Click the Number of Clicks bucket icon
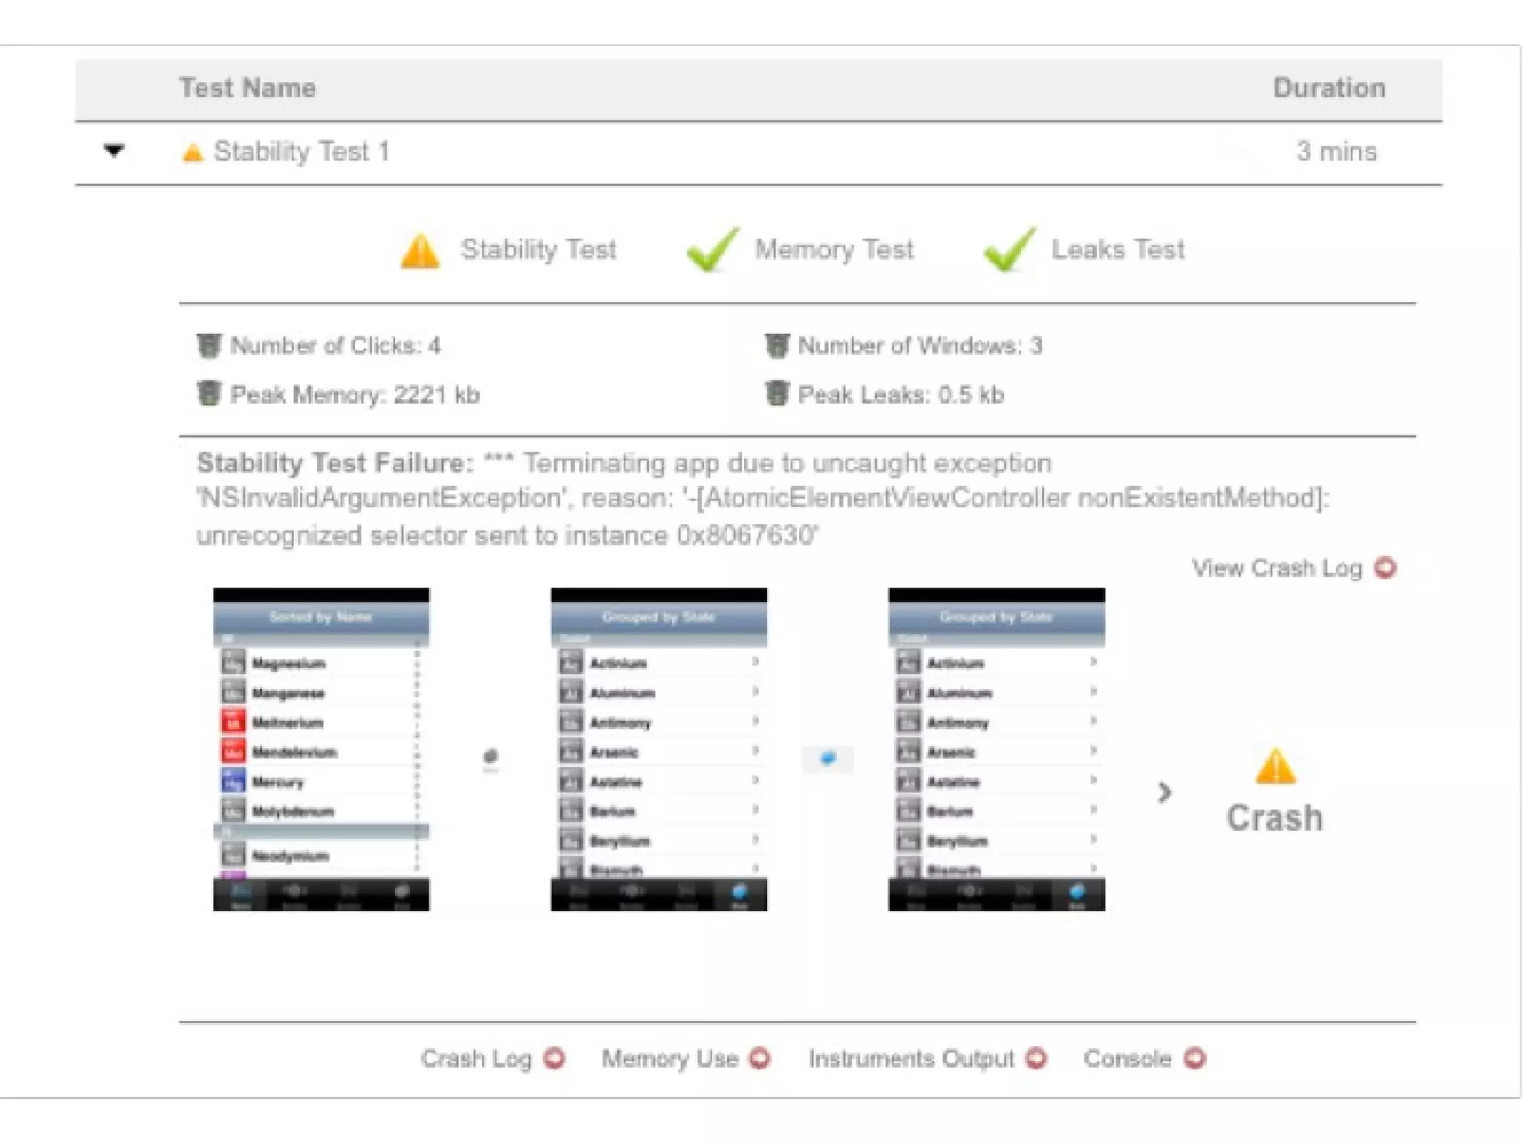Viewport: 1524px width, 1143px height. pyautogui.click(x=209, y=346)
